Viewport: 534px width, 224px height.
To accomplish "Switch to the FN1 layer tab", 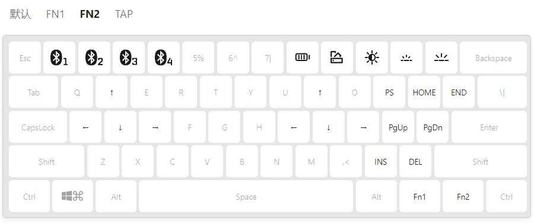I will click(55, 14).
